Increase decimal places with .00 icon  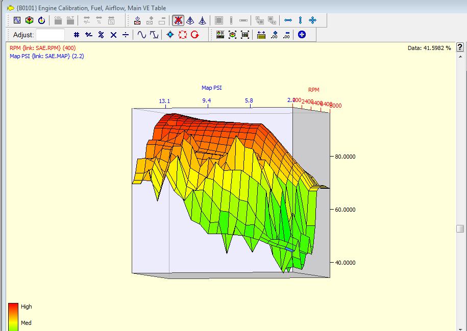[x=275, y=35]
